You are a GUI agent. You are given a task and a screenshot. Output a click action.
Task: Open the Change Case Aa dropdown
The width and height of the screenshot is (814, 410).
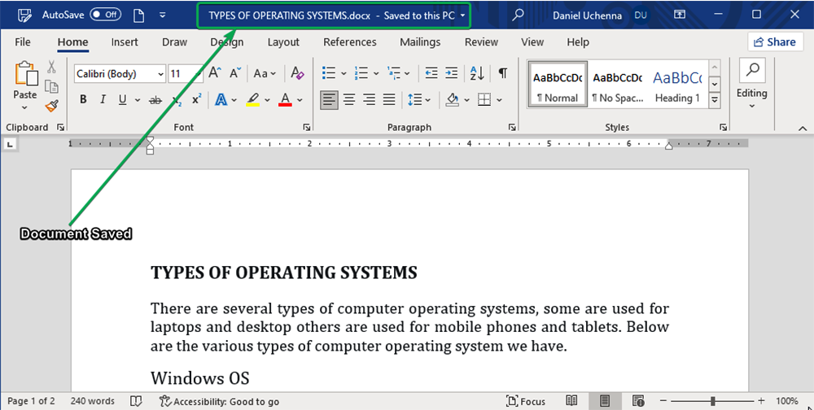point(265,74)
